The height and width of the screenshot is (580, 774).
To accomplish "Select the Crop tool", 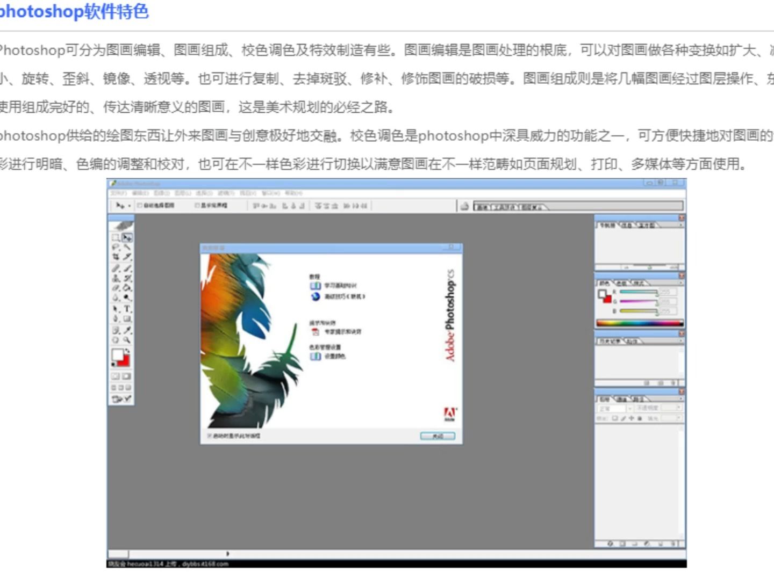I will (115, 256).
